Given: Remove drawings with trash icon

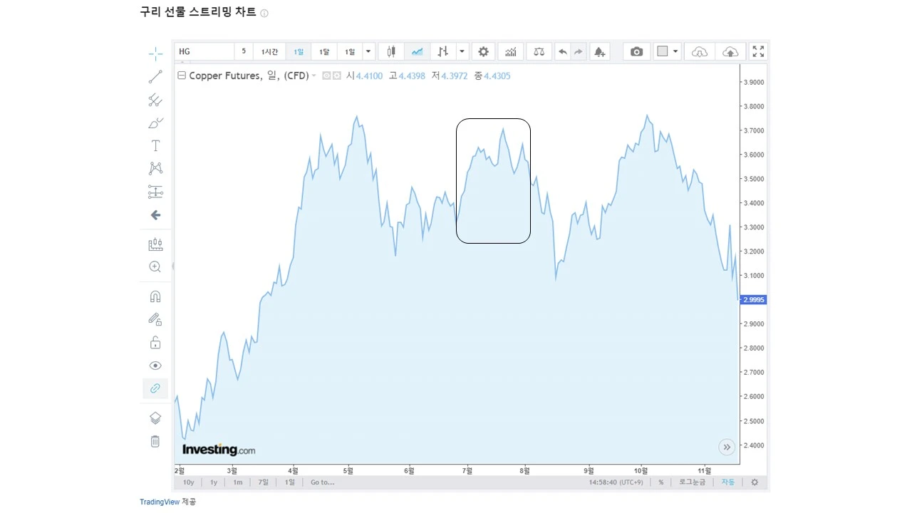Looking at the screenshot, I should tap(155, 442).
